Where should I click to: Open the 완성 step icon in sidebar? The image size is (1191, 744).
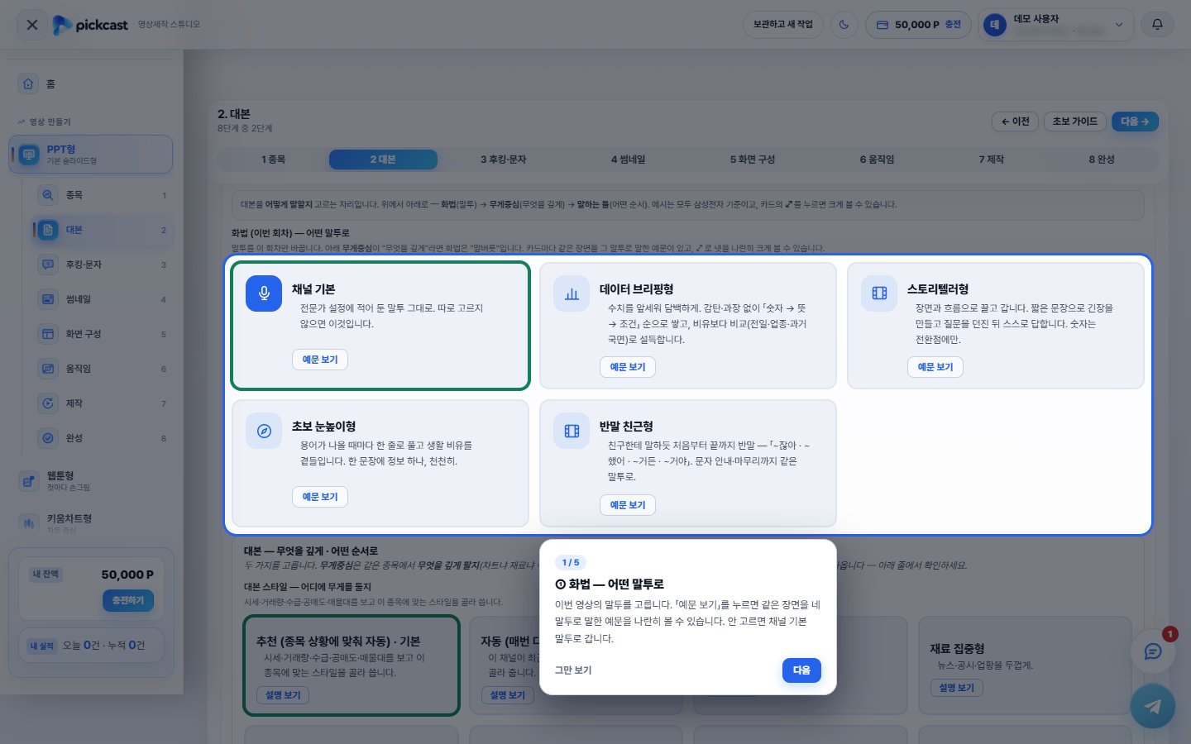[48, 438]
